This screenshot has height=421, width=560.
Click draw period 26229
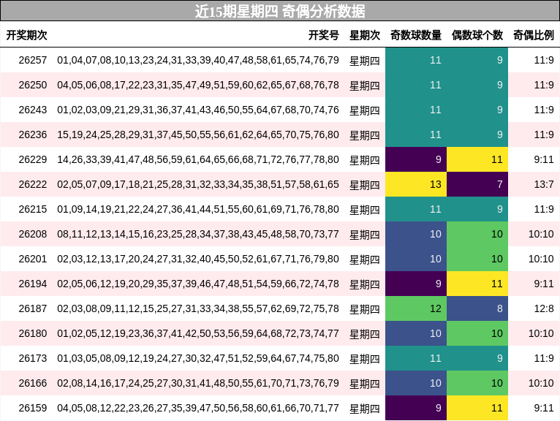tap(33, 159)
